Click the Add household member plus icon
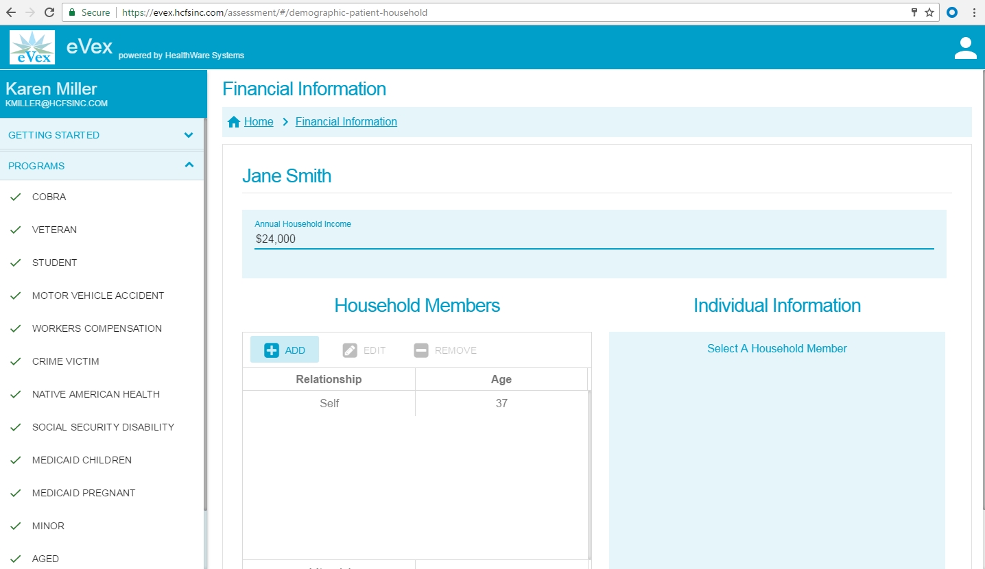The width and height of the screenshot is (985, 569). (x=272, y=350)
